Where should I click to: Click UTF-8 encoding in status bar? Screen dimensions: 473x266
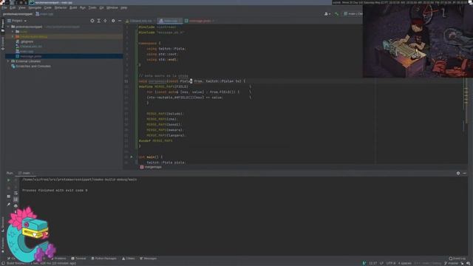pos(391,263)
